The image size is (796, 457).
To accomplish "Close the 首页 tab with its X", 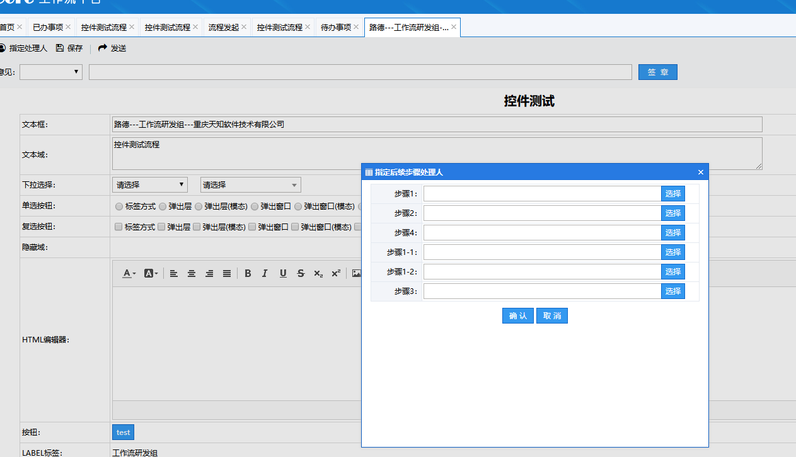I will 20,27.
